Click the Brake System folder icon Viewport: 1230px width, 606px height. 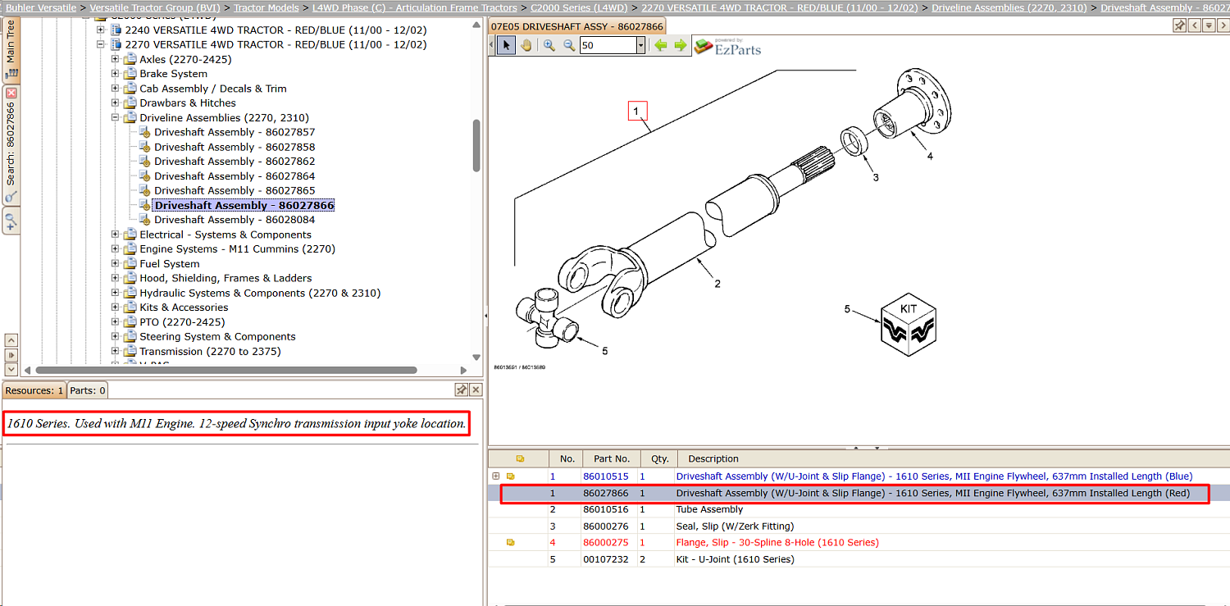(130, 74)
